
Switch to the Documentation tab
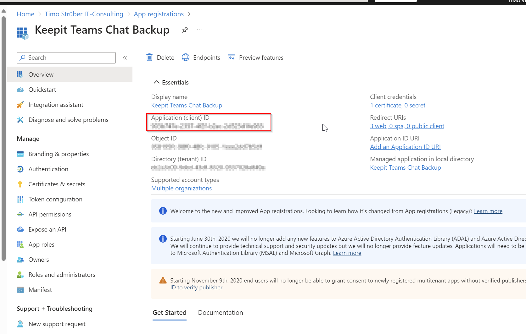click(x=220, y=313)
